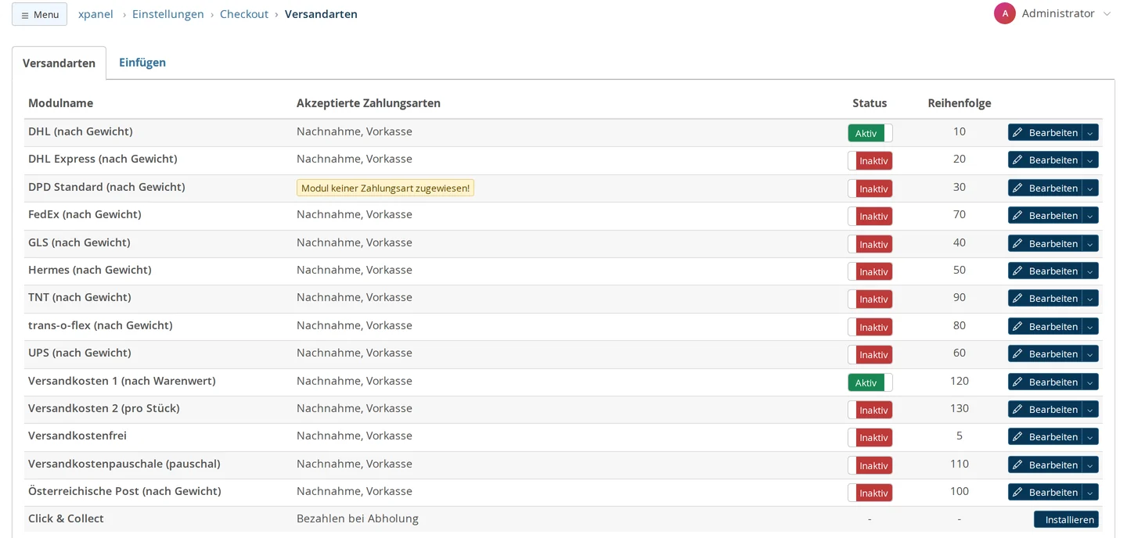Click pencil icon for Versandkosten 1
Screen dimensions: 1127x538
pyautogui.click(x=1017, y=382)
